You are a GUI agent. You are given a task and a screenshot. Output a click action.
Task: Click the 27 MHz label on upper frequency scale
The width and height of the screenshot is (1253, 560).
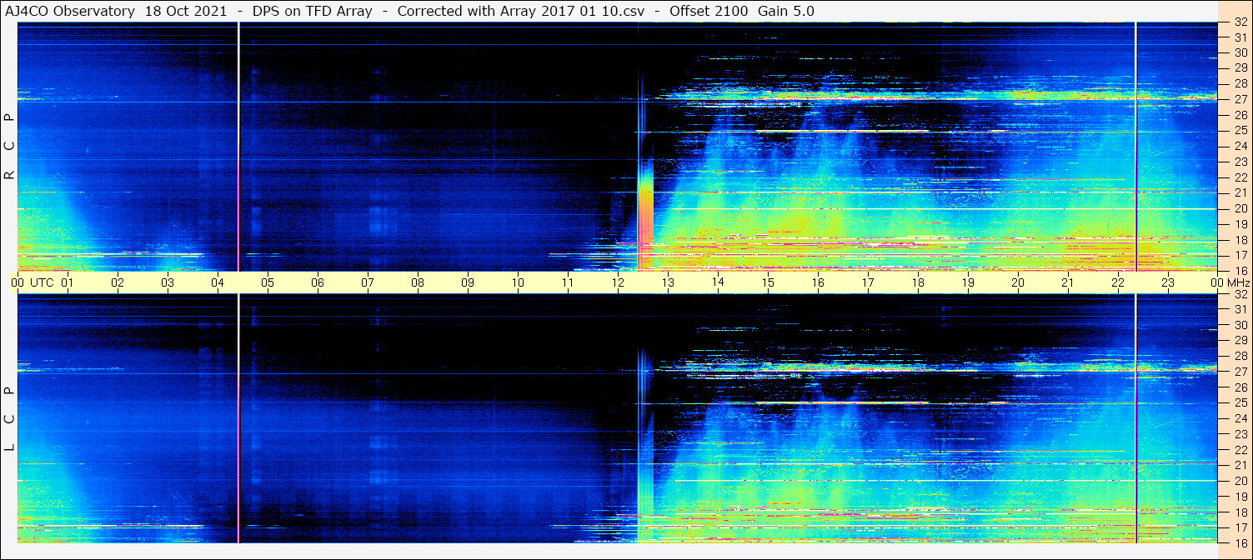[x=1240, y=99]
